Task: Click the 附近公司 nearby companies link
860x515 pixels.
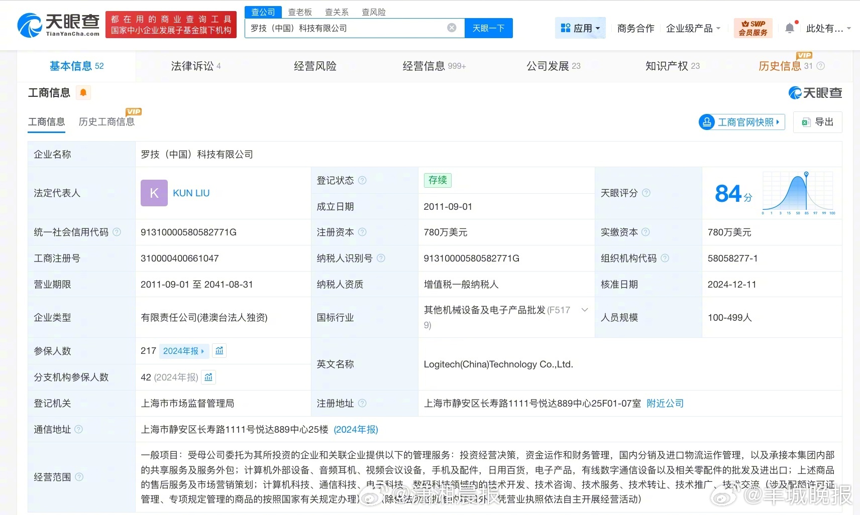Action: coord(665,403)
